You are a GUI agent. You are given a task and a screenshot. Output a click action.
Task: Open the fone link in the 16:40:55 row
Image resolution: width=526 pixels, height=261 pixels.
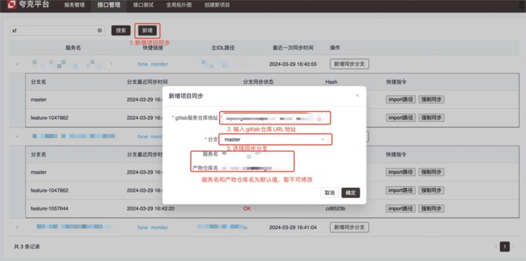pyautogui.click(x=143, y=64)
